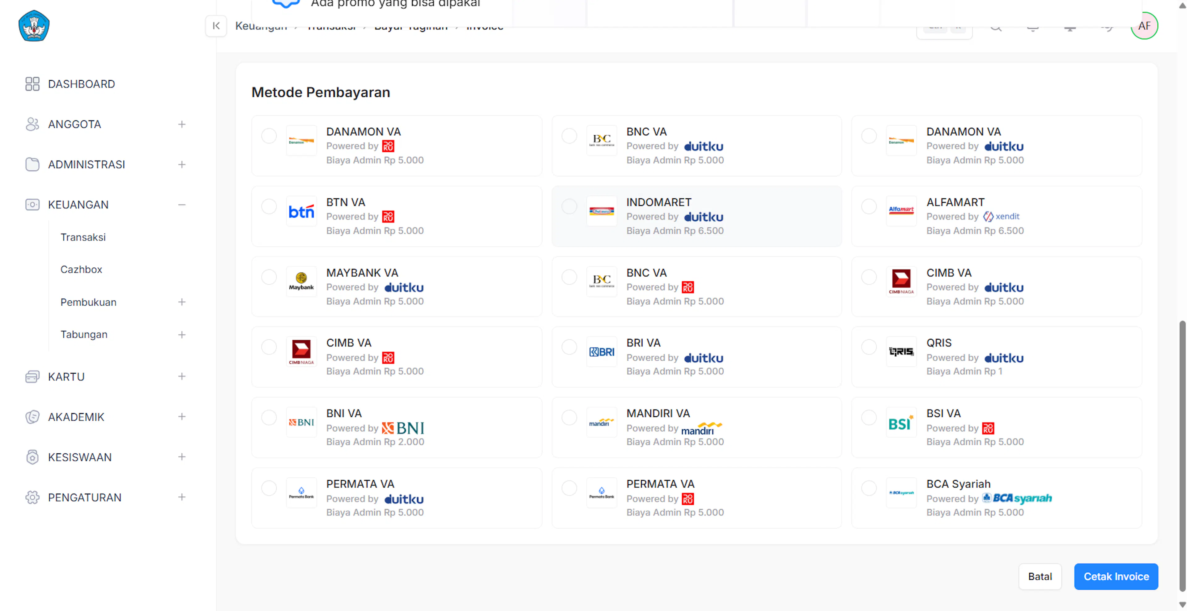Expand the Tabungan submenu plus
This screenshot has height=611, width=1187.
182,334
